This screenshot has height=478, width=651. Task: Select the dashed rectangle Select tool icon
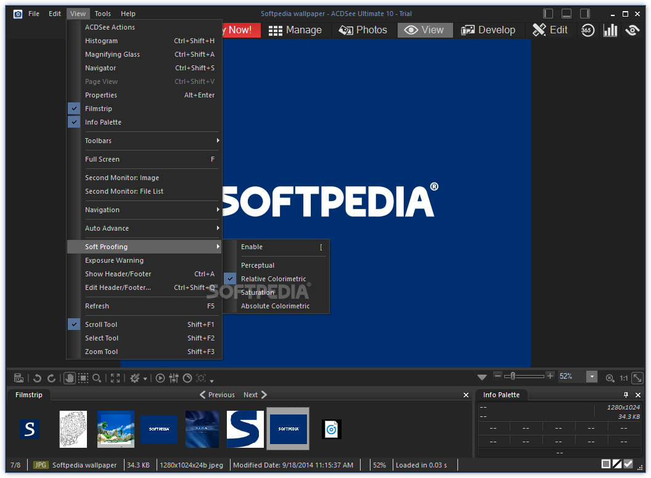[x=83, y=378]
